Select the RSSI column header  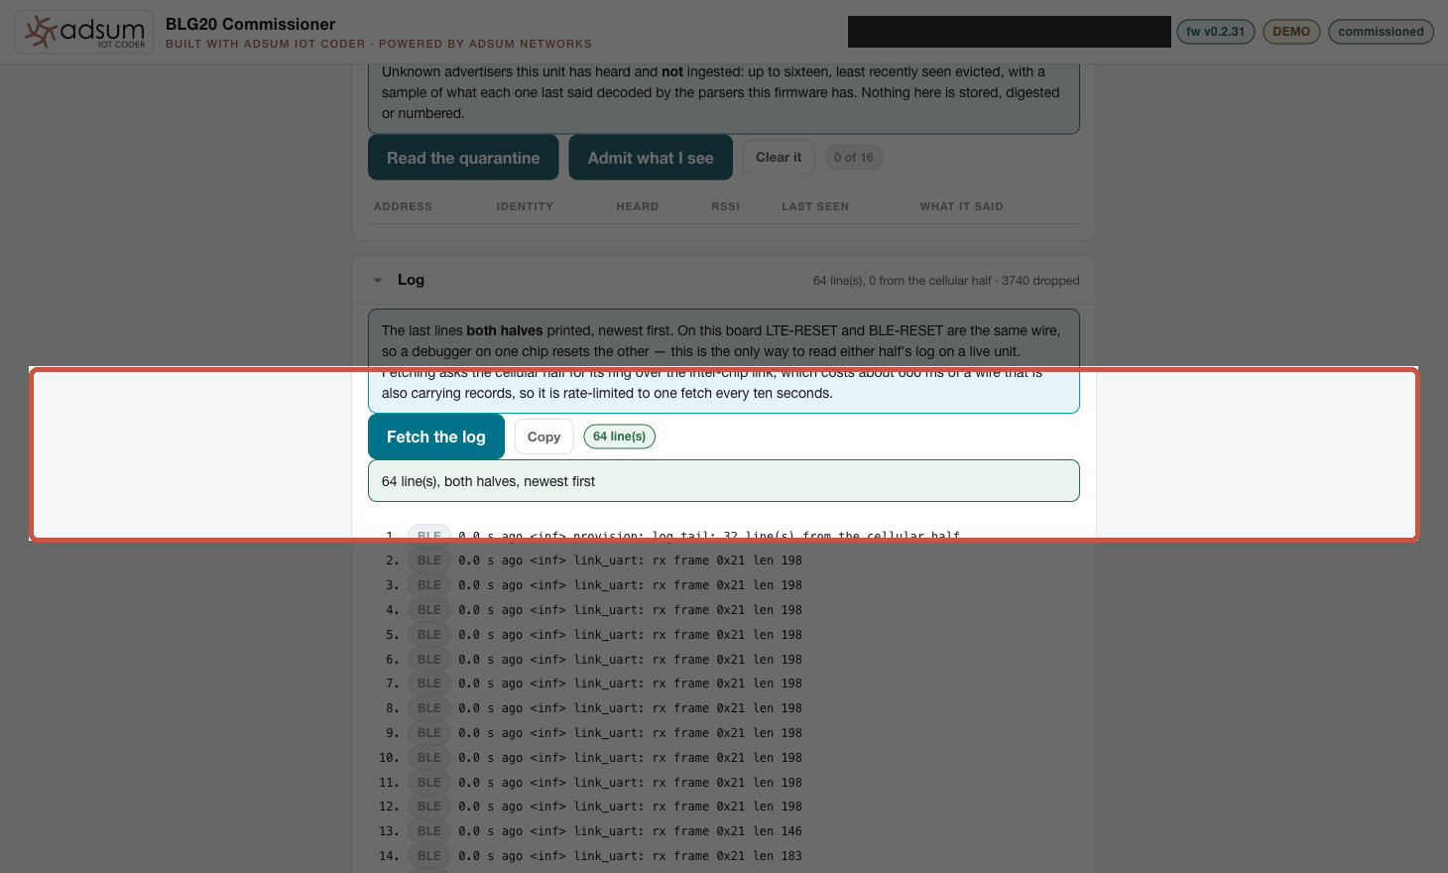pyautogui.click(x=725, y=206)
